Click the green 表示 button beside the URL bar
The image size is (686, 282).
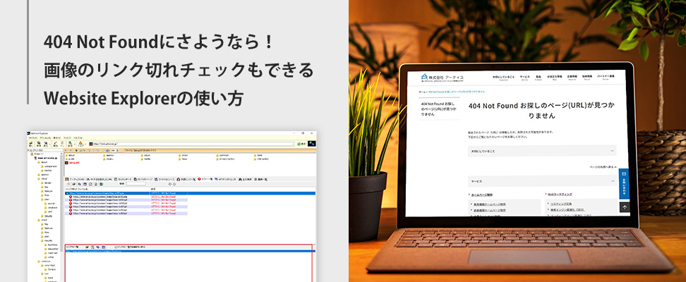click(x=301, y=144)
